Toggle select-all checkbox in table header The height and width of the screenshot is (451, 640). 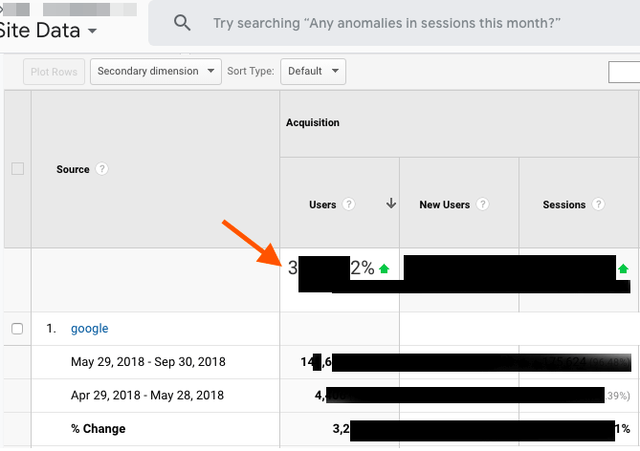(x=16, y=169)
